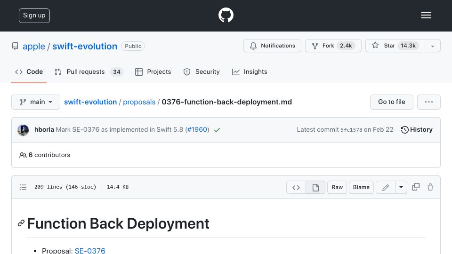Viewport: 452px width, 254px height.
Task: Click the star count 14.3k
Action: (x=408, y=46)
